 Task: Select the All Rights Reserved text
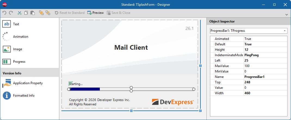point(83,104)
